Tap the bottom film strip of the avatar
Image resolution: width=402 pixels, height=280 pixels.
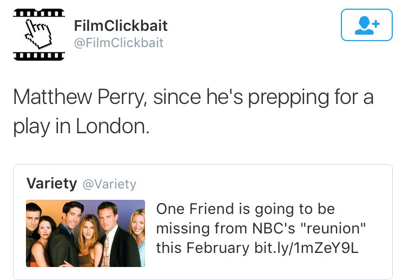coord(39,56)
